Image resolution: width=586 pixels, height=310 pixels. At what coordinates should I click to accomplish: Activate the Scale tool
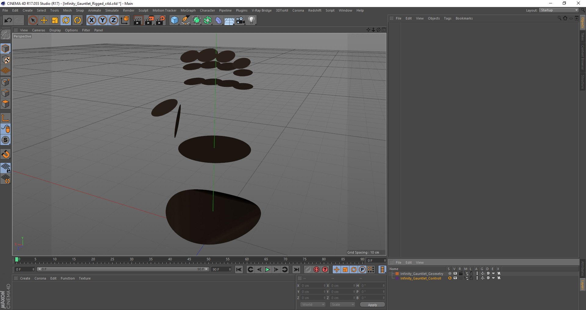tap(55, 20)
